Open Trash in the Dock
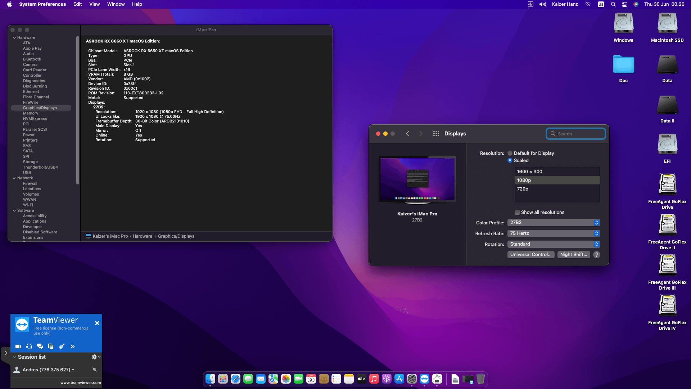691x389 pixels. [480, 379]
